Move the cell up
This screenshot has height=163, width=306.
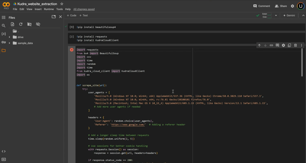tap(259, 45)
